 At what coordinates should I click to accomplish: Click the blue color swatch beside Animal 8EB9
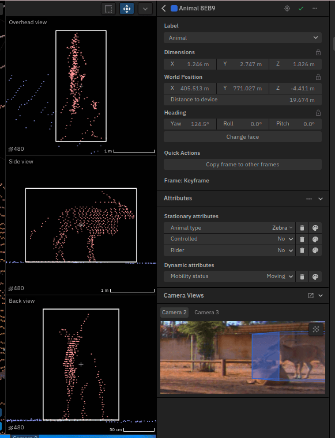[x=174, y=9]
